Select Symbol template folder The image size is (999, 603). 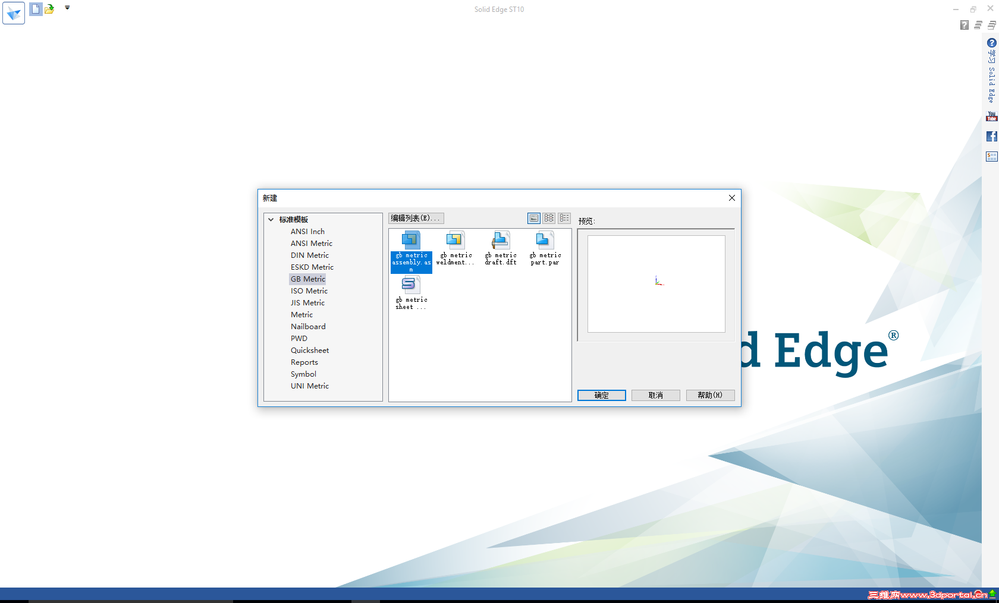(x=303, y=374)
